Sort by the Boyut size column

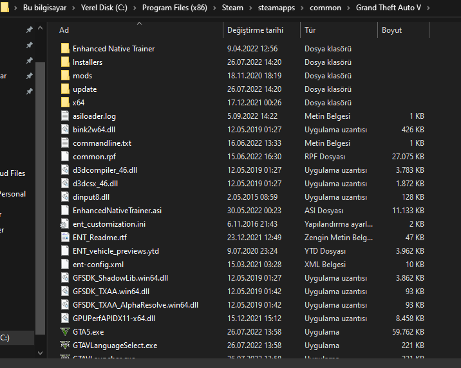coord(391,30)
